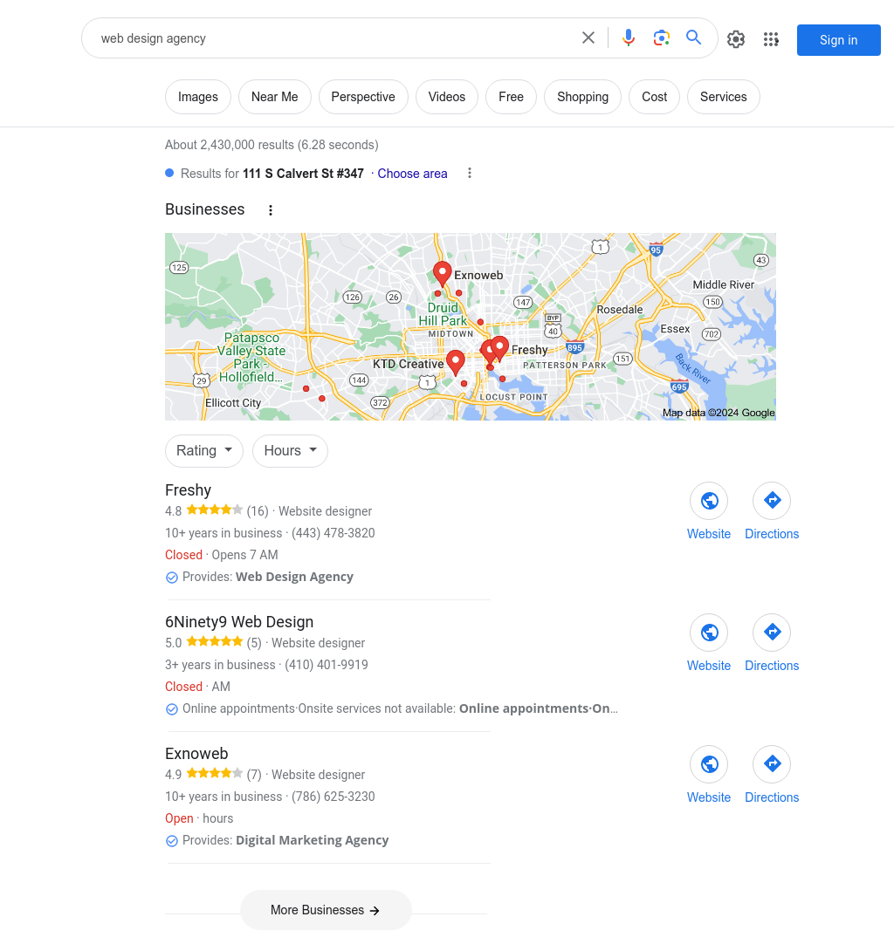
Task: Clear the search box with X icon
Action: click(x=588, y=38)
